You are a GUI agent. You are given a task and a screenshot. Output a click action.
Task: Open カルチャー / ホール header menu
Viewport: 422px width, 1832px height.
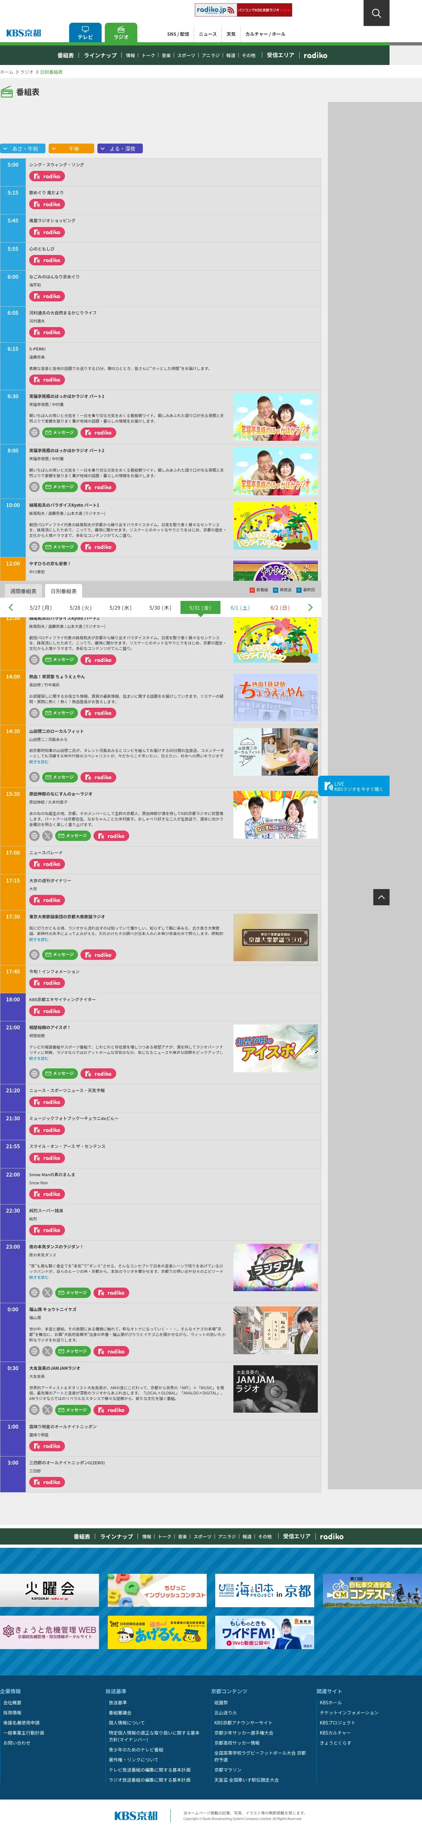(265, 34)
